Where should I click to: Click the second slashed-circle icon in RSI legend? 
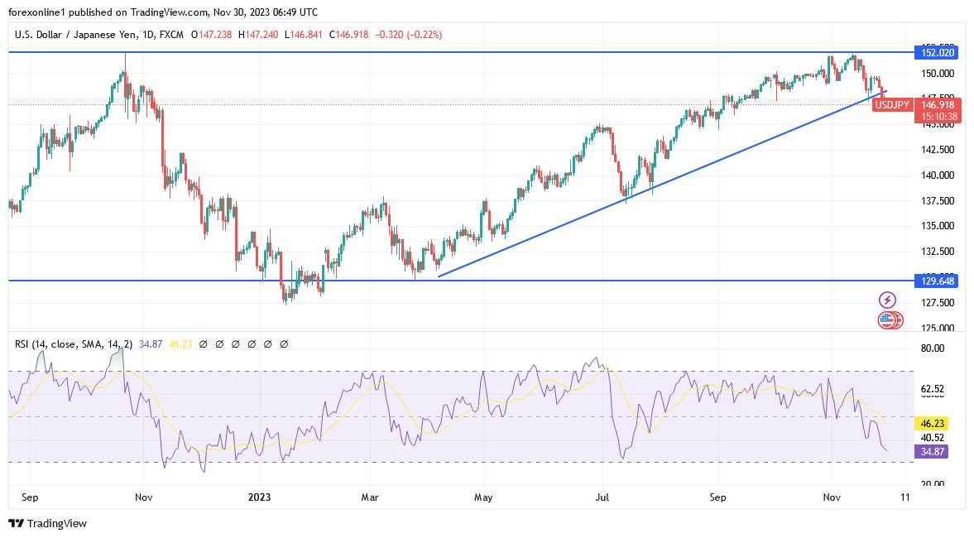[220, 343]
